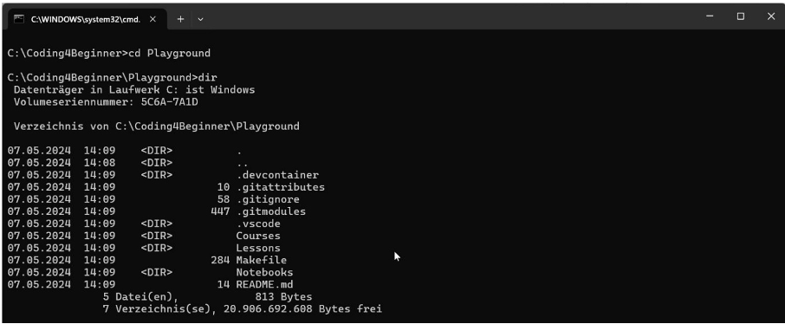
Task: Click the 'cd Playground' command line
Action: point(109,53)
